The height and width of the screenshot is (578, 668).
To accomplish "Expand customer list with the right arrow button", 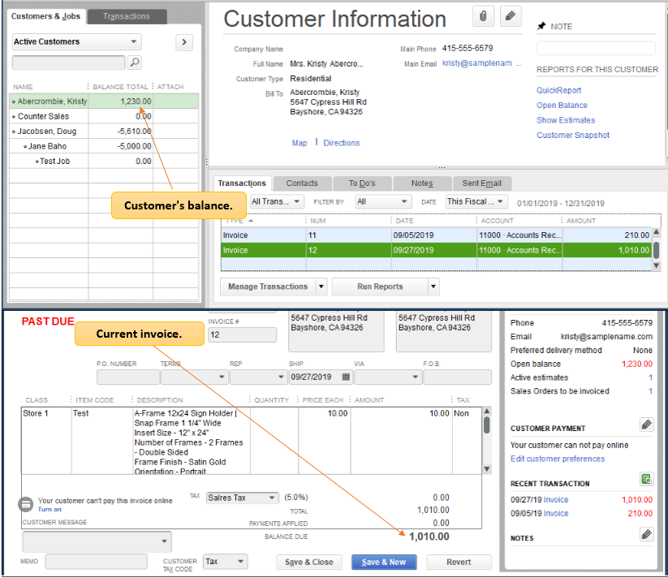I will point(184,41).
